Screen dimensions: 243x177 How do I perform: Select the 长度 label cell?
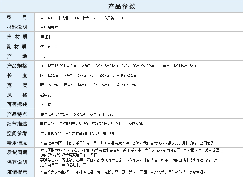[x=17, y=75]
